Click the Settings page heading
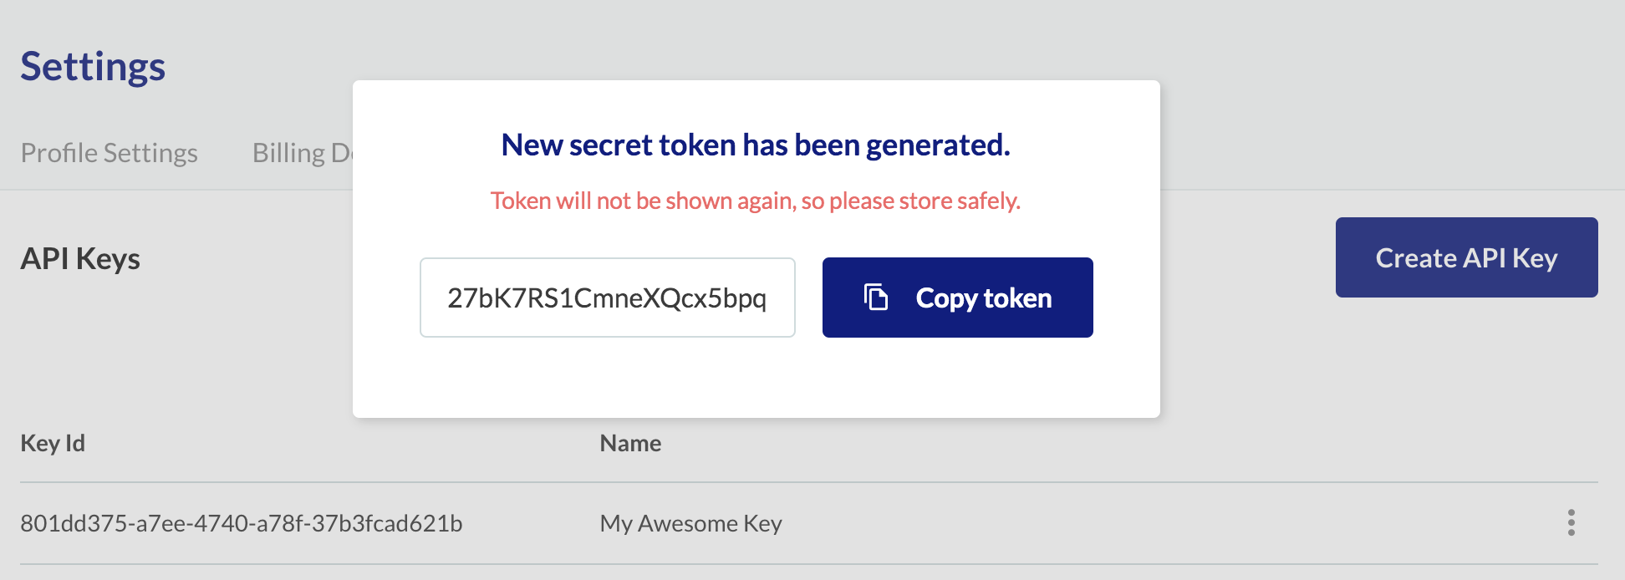 coord(92,66)
